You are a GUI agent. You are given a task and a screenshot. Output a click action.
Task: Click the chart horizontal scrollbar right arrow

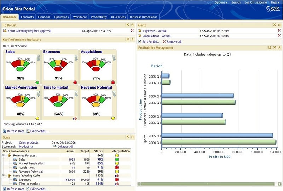(279, 184)
